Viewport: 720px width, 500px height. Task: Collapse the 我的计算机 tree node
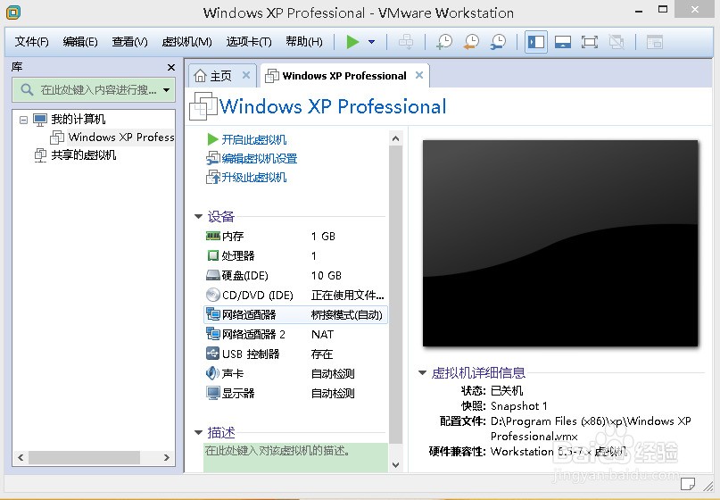(x=23, y=120)
